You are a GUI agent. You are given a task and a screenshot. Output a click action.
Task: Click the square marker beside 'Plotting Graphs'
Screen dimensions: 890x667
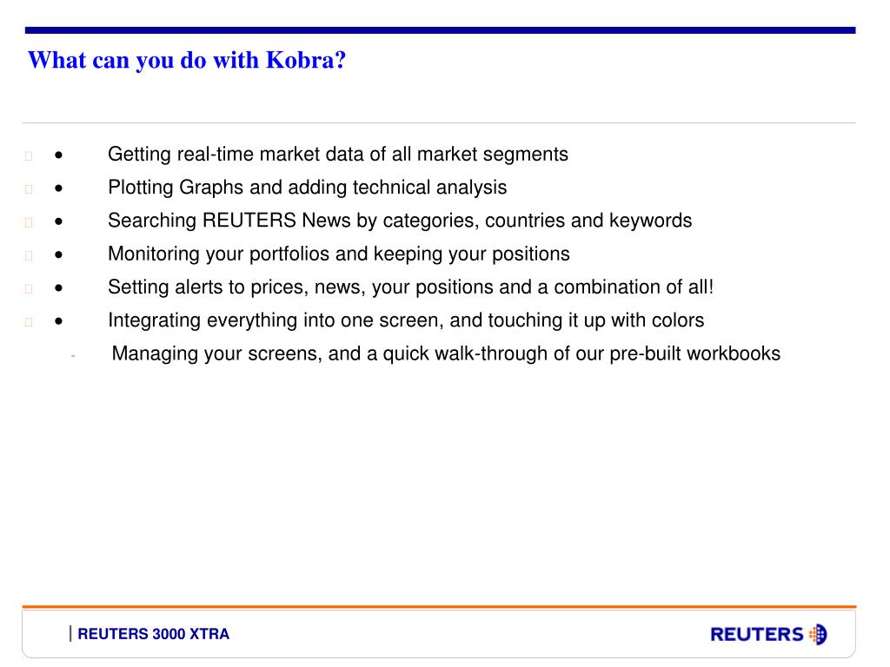tap(29, 188)
